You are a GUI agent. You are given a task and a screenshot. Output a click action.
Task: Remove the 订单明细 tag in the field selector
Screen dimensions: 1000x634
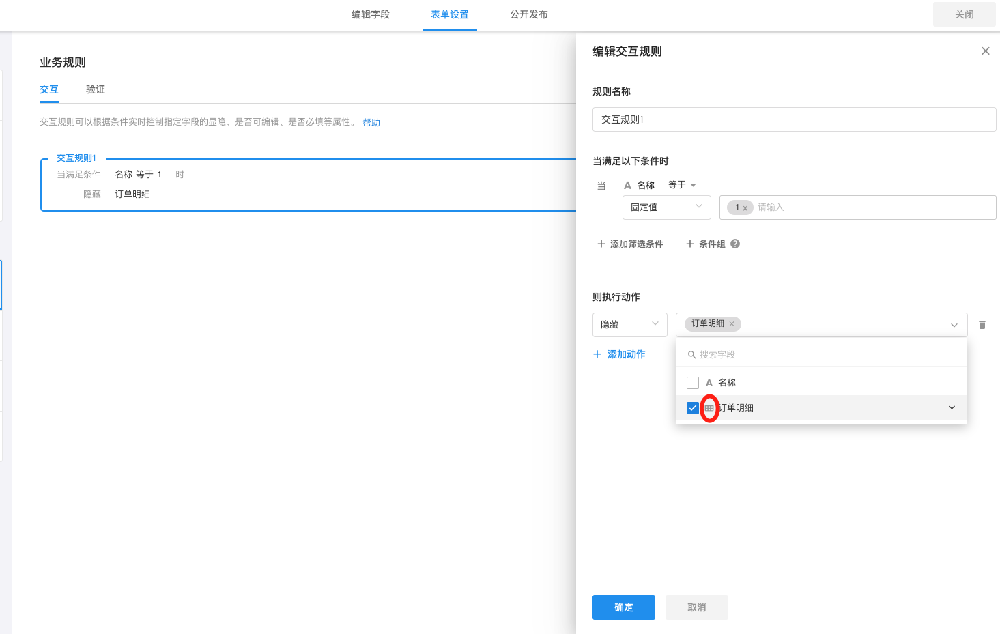point(732,324)
